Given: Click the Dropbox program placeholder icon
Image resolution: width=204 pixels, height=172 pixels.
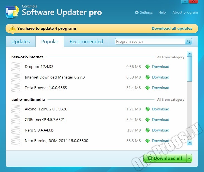Looking at the screenshot, I should (16, 67).
